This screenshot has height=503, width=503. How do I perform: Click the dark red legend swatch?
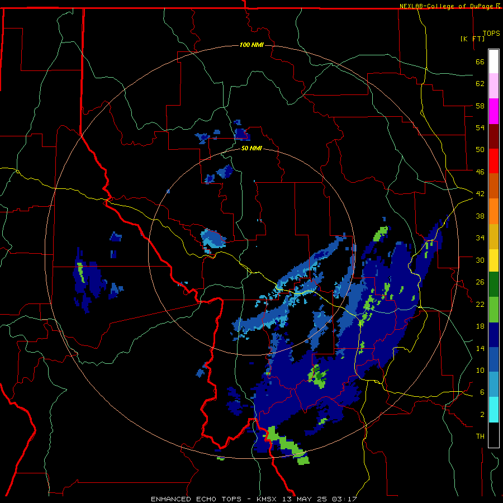(x=493, y=136)
